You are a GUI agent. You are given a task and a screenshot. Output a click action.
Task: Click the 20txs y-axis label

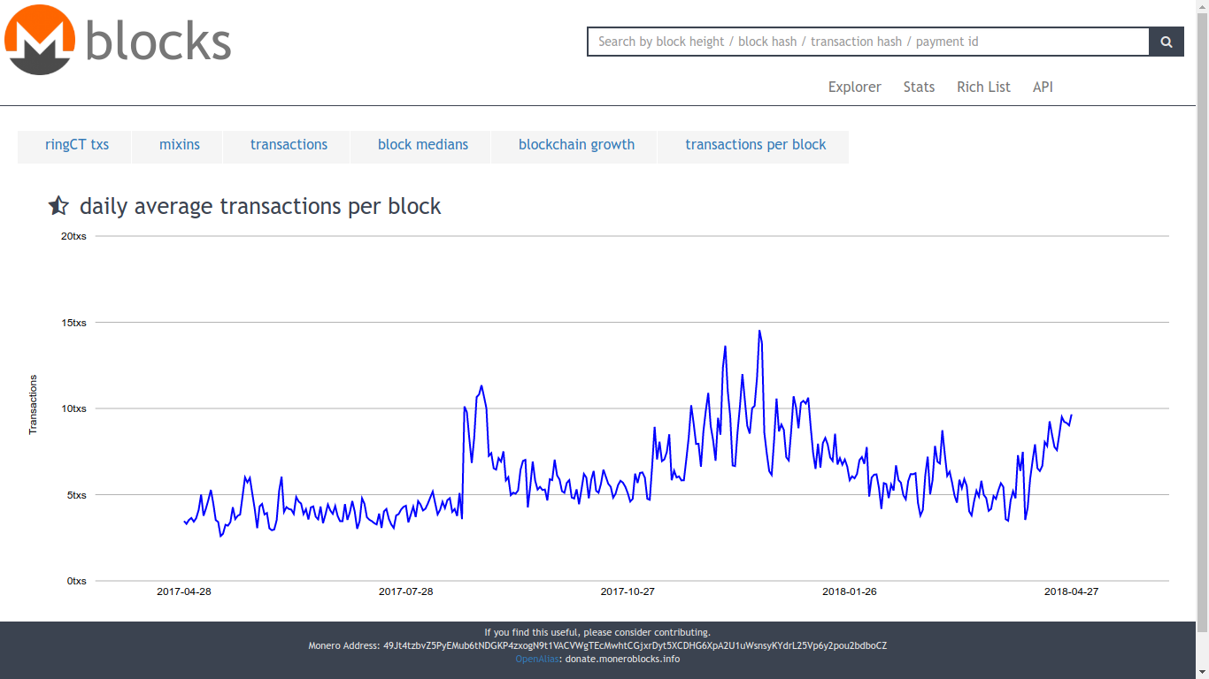pyautogui.click(x=73, y=236)
